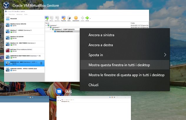This screenshot has width=186, height=120.
Task: Expand the 'Sposta in' chevron arrow
Action: [x=165, y=55]
